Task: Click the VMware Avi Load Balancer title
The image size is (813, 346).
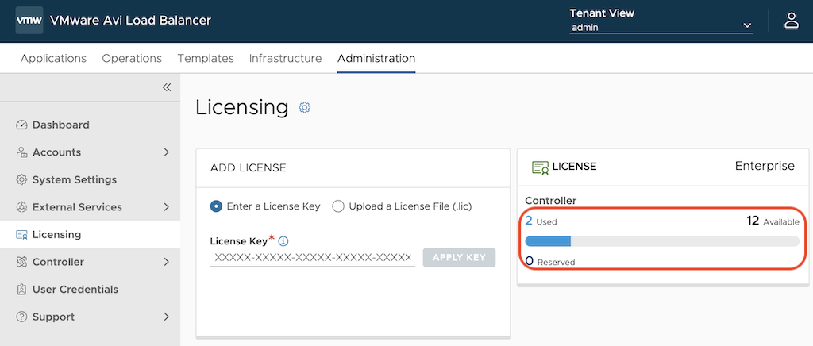Action: [131, 21]
